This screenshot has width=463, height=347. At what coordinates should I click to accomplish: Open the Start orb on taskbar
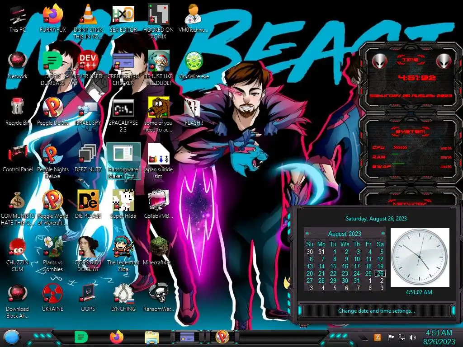12,338
